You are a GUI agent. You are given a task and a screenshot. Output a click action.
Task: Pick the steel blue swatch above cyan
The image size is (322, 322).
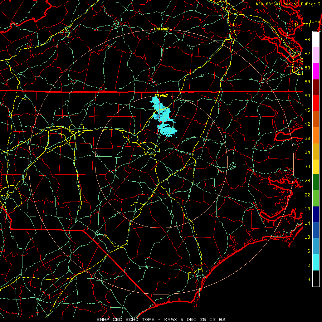point(316,246)
